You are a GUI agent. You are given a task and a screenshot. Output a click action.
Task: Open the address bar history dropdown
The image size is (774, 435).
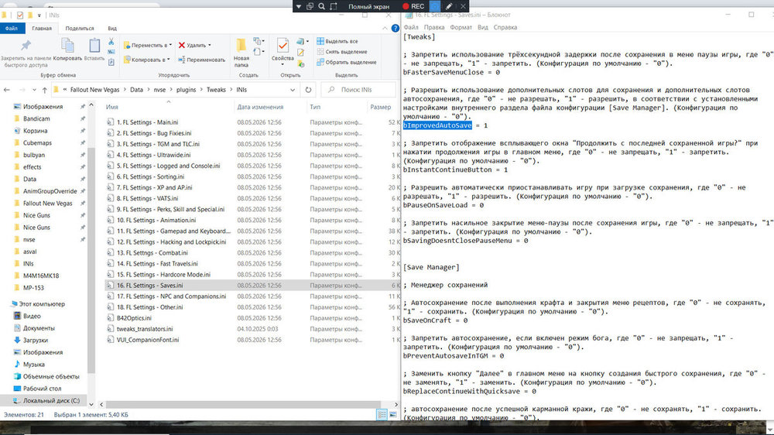[293, 90]
